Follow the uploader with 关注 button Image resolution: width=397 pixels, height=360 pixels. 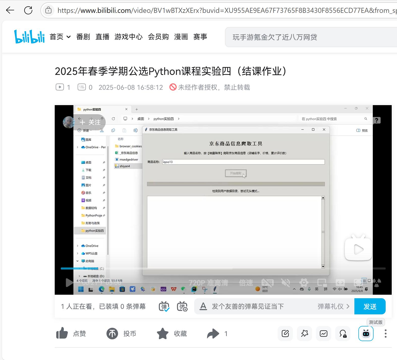(90, 122)
